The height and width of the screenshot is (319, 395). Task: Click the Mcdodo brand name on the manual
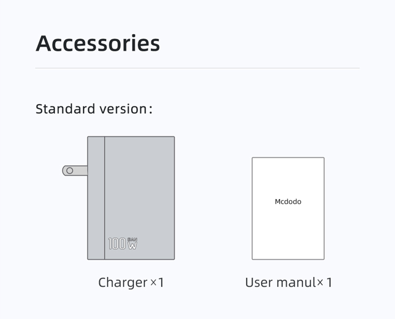(x=288, y=202)
